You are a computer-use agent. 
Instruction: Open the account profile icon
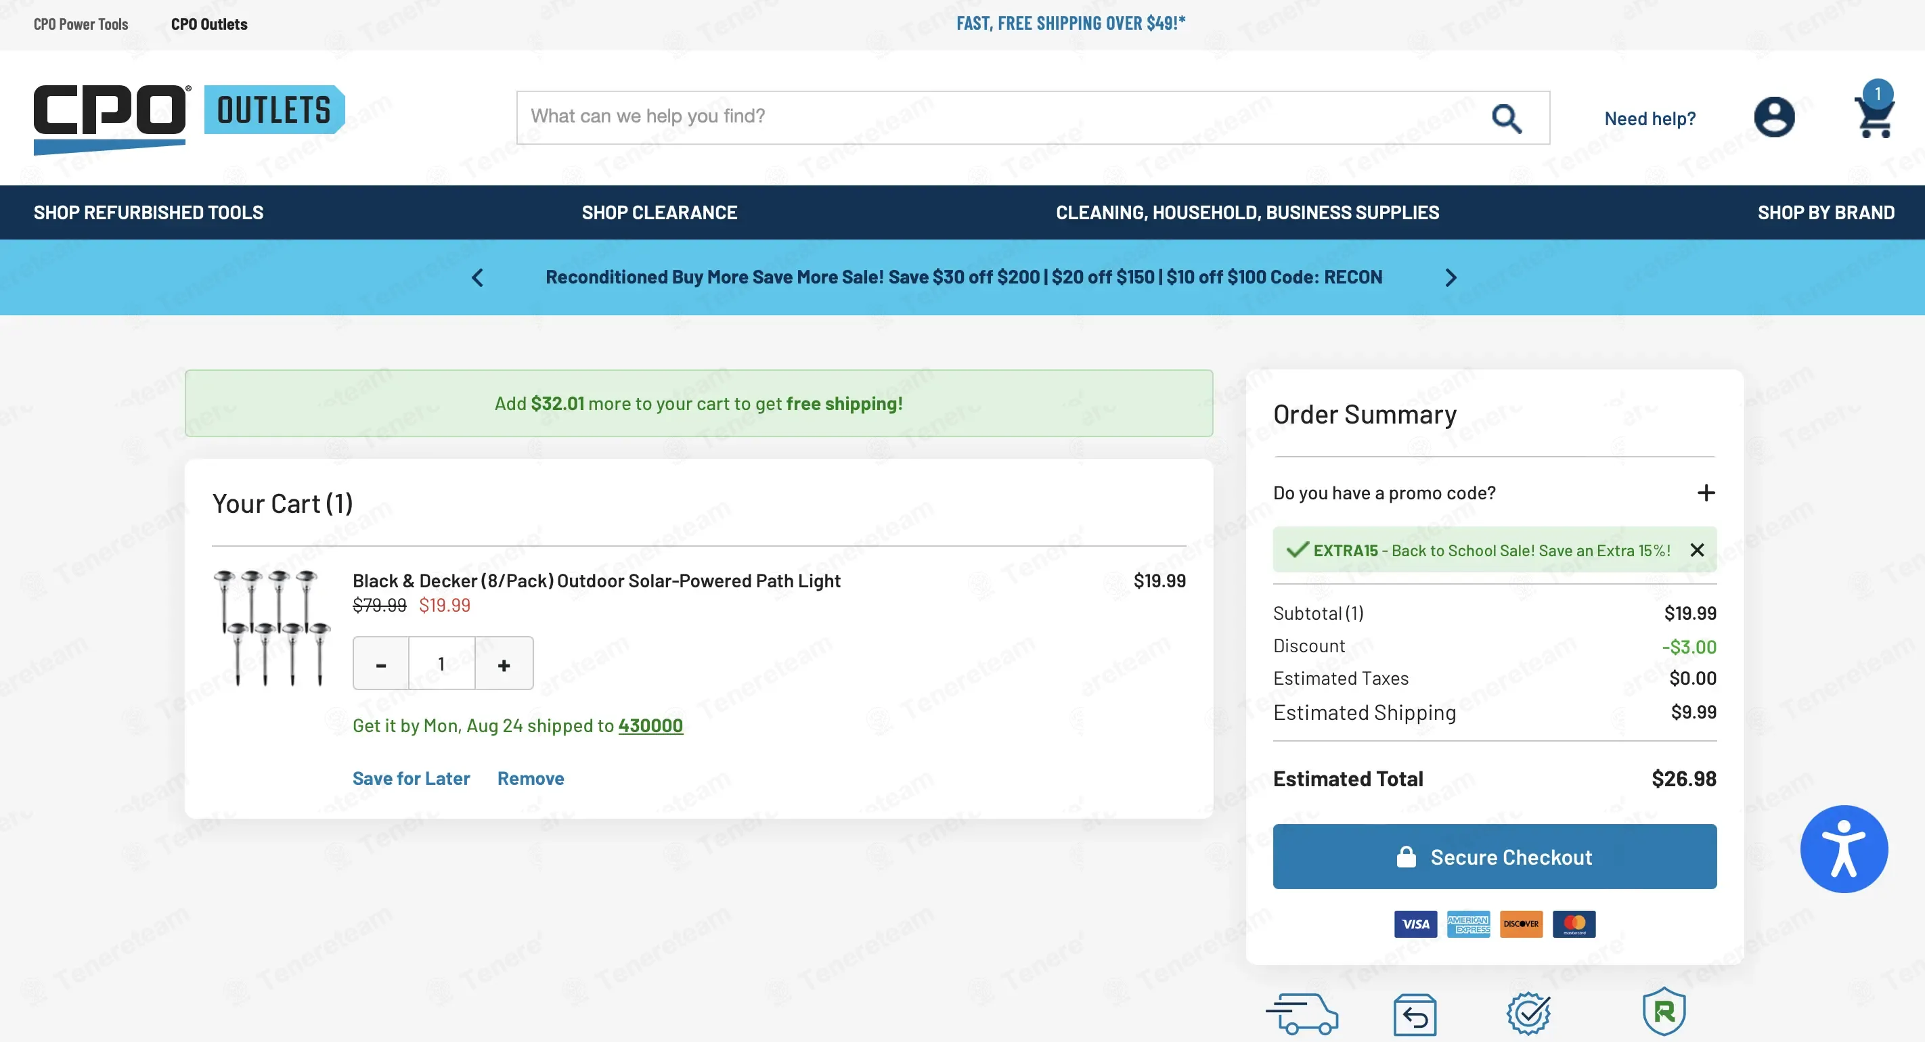[1774, 117]
